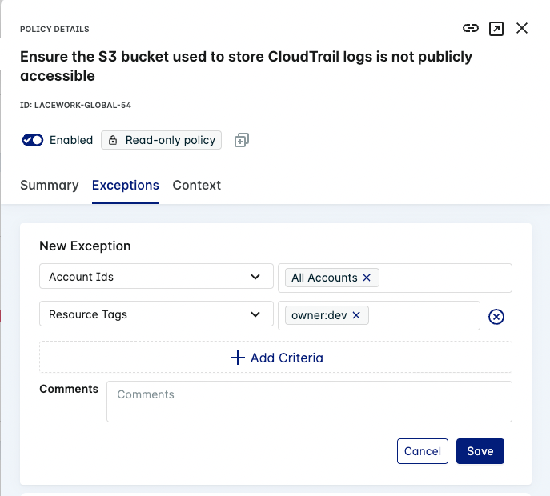Open the Context tab

click(197, 185)
